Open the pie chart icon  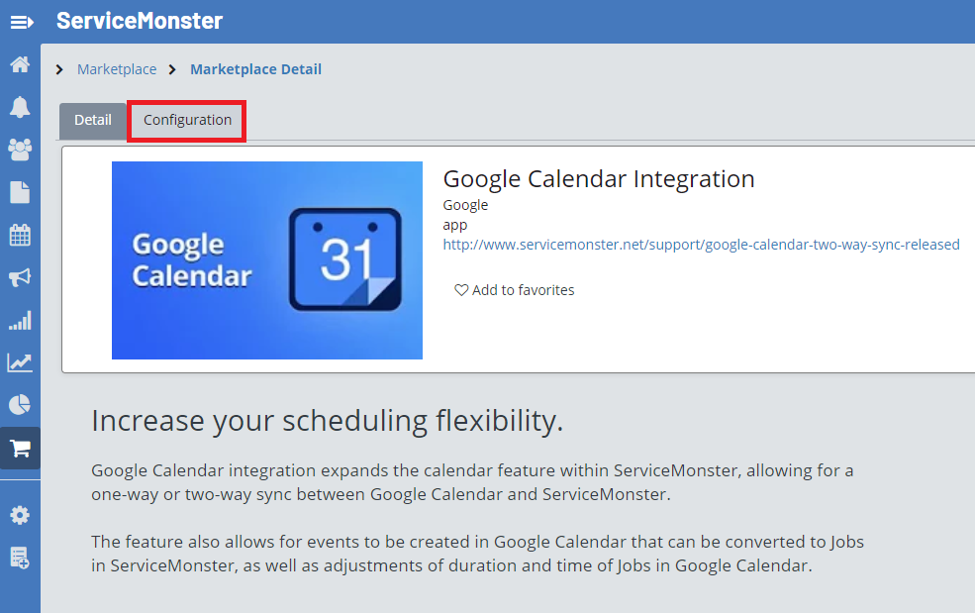click(x=20, y=405)
